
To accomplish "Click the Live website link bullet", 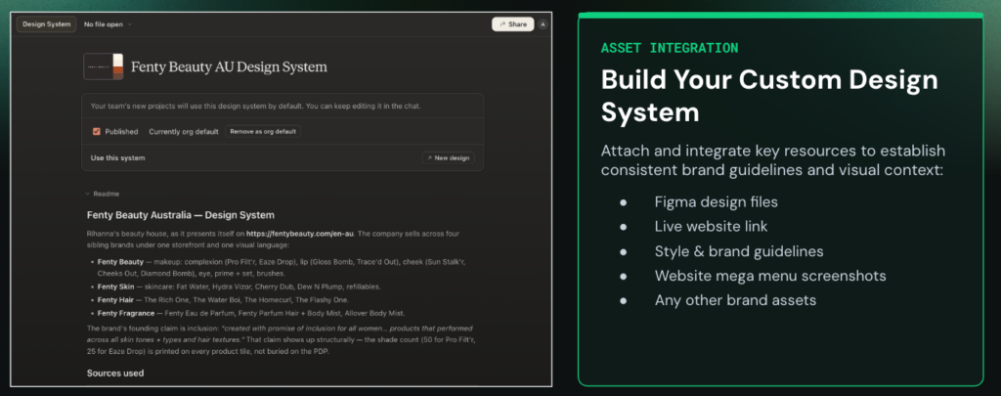I will click(712, 227).
